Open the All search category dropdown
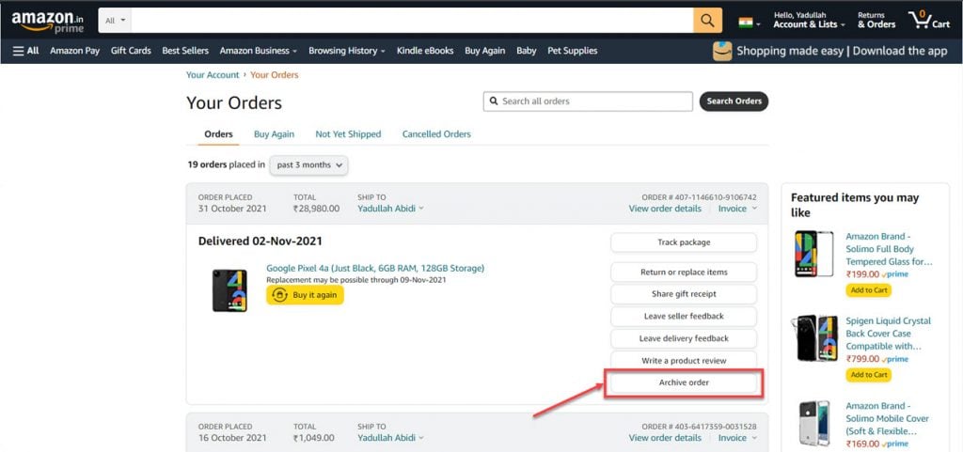963x452 pixels. [x=115, y=21]
